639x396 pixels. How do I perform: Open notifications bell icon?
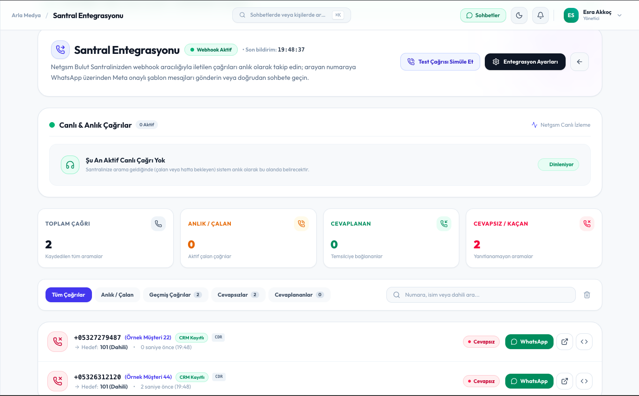coord(541,15)
